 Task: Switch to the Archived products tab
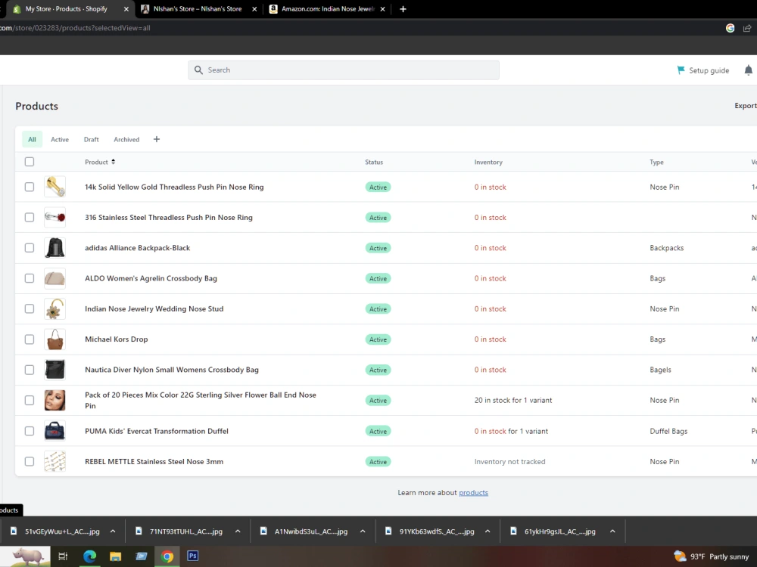coord(126,139)
